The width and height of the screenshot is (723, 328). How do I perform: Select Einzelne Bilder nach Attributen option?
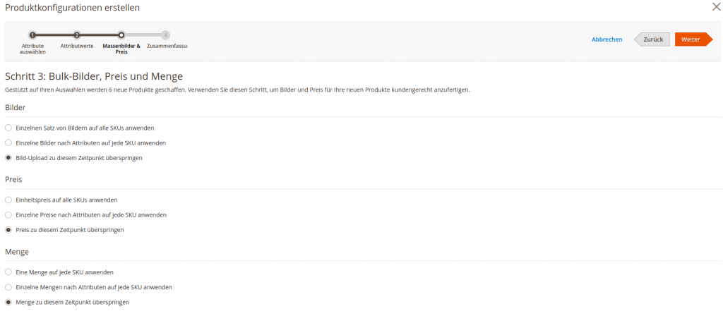8,142
